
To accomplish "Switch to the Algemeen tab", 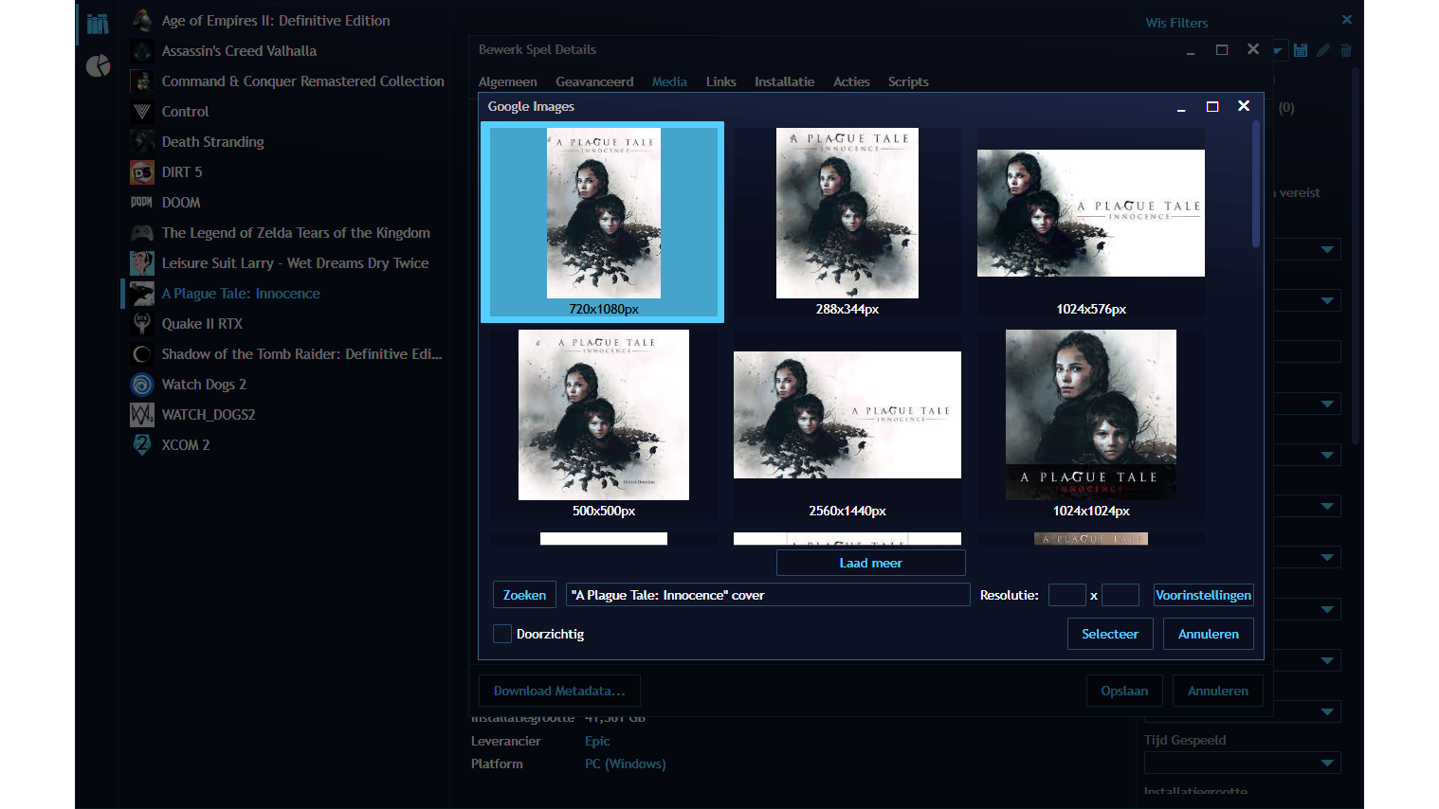I will tap(508, 81).
